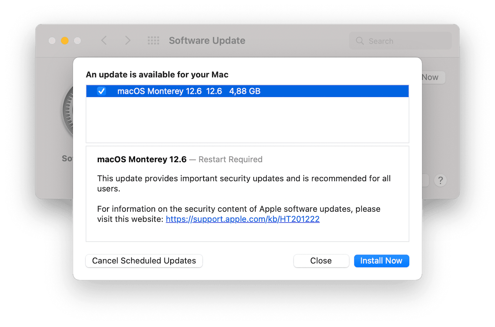This screenshot has height=327, width=495.
Task: Uncheck the macOS Monterey 12.6 checkbox
Action: [102, 91]
